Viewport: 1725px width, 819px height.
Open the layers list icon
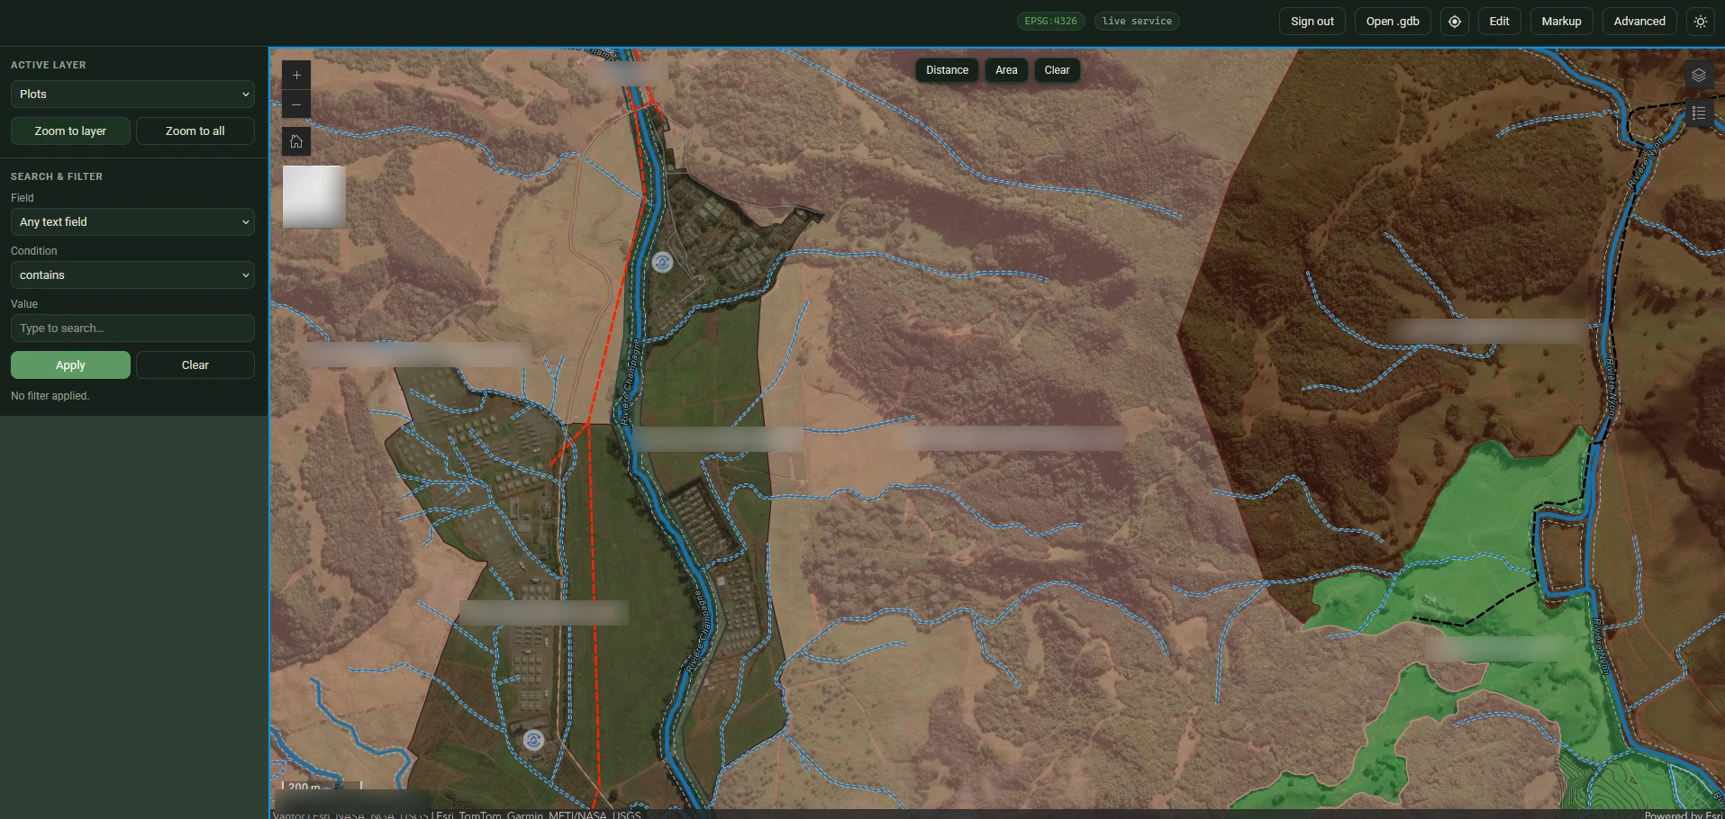[1699, 76]
